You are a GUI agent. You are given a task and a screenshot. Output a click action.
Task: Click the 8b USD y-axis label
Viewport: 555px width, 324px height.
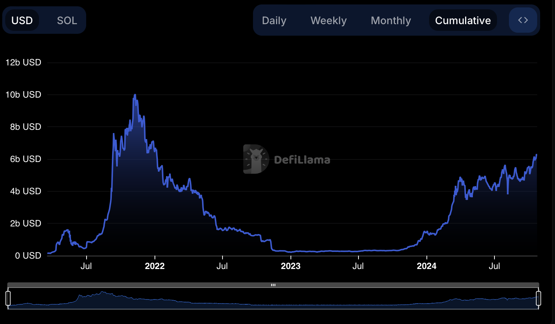25,127
